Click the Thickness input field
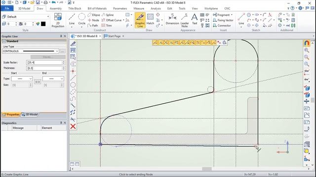 (44, 68)
